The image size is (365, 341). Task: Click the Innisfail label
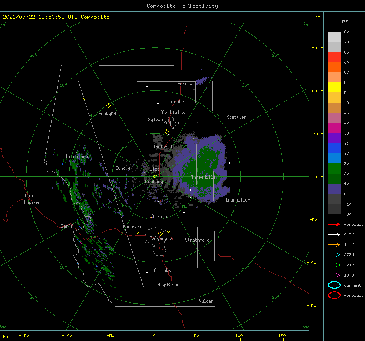pos(164,147)
